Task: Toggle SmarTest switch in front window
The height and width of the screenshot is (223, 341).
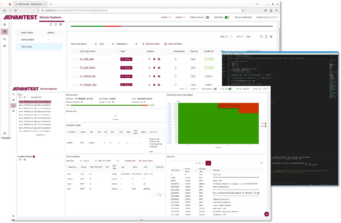Action: (x=230, y=89)
